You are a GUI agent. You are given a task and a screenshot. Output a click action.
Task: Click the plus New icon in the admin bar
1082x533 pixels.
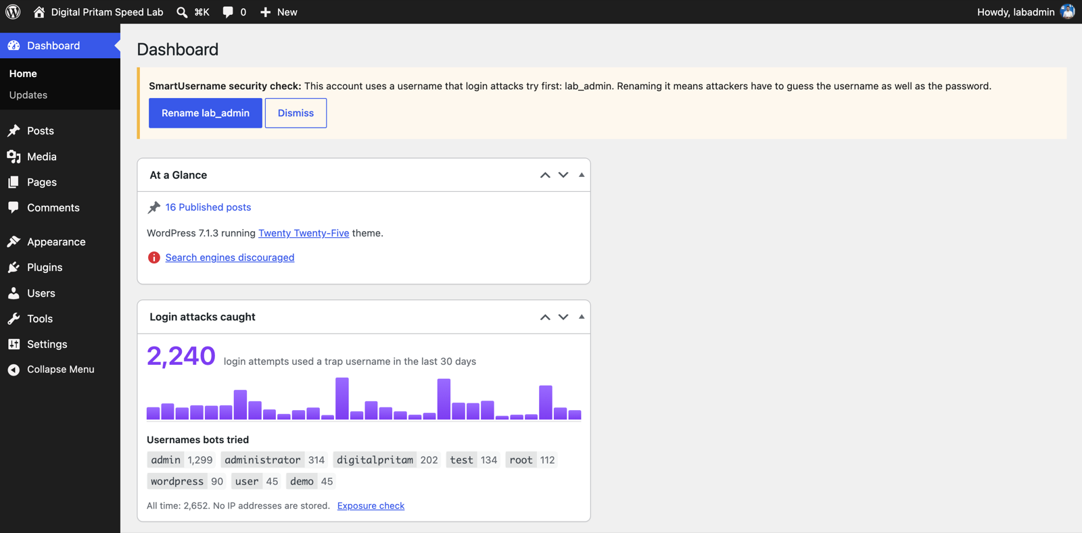click(266, 12)
